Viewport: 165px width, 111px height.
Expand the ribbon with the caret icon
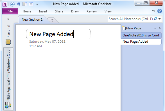pos(153,11)
